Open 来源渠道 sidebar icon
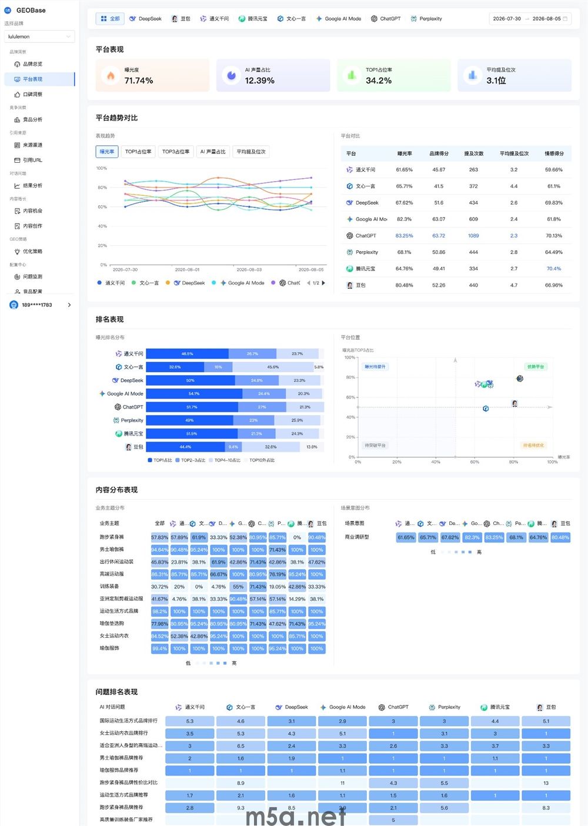The image size is (588, 826). click(17, 145)
